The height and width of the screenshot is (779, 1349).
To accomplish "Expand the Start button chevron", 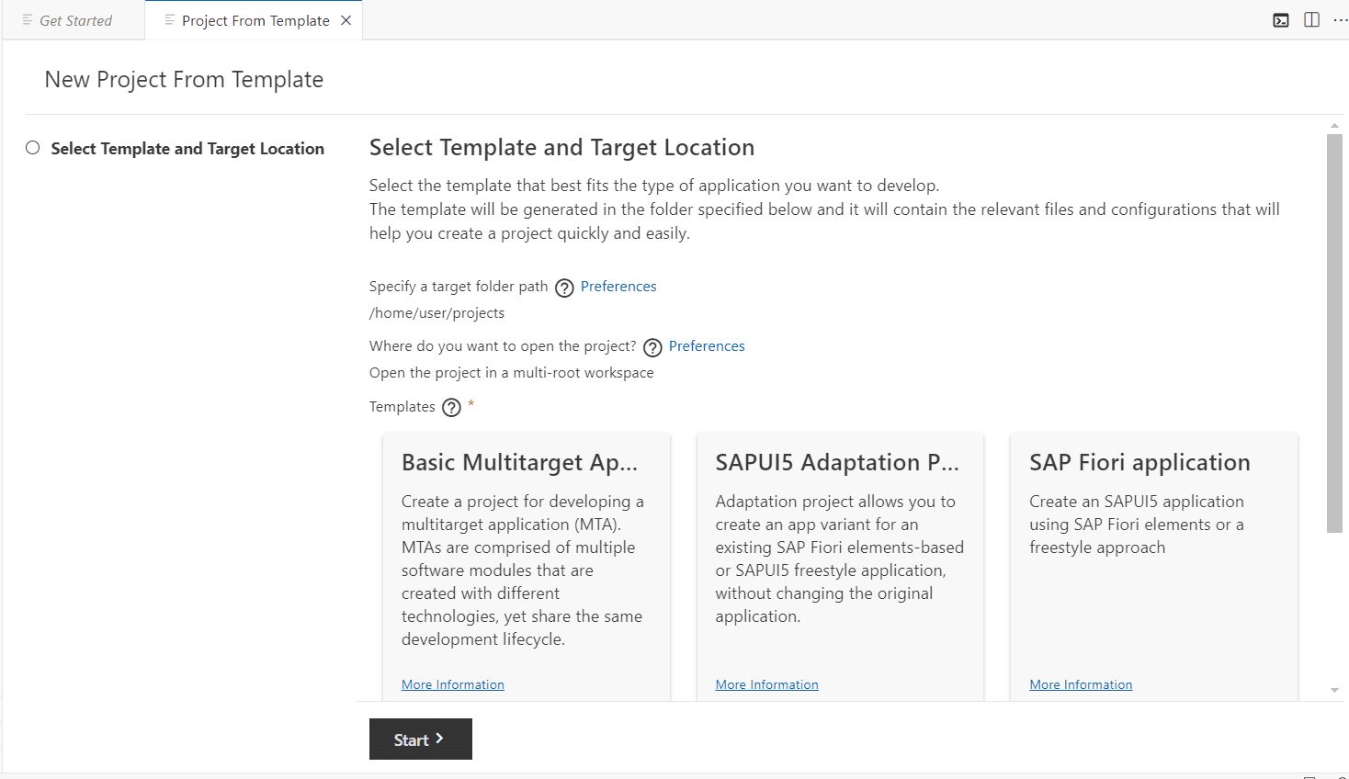I will tap(441, 739).
